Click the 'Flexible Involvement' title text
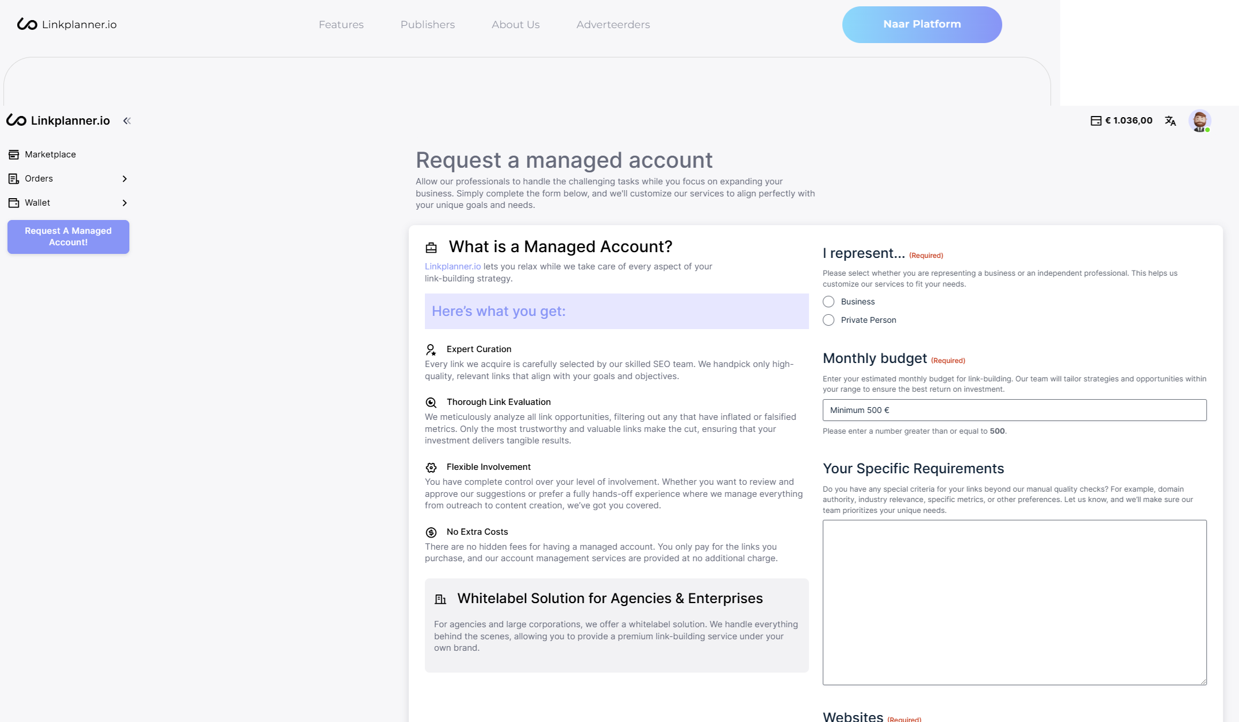 489,467
